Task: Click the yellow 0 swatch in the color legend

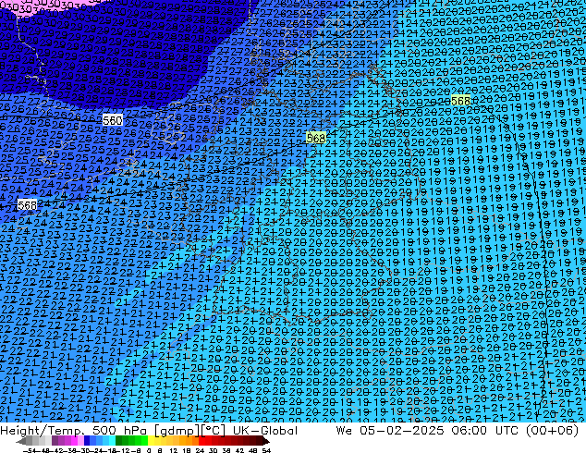Action: (151, 440)
